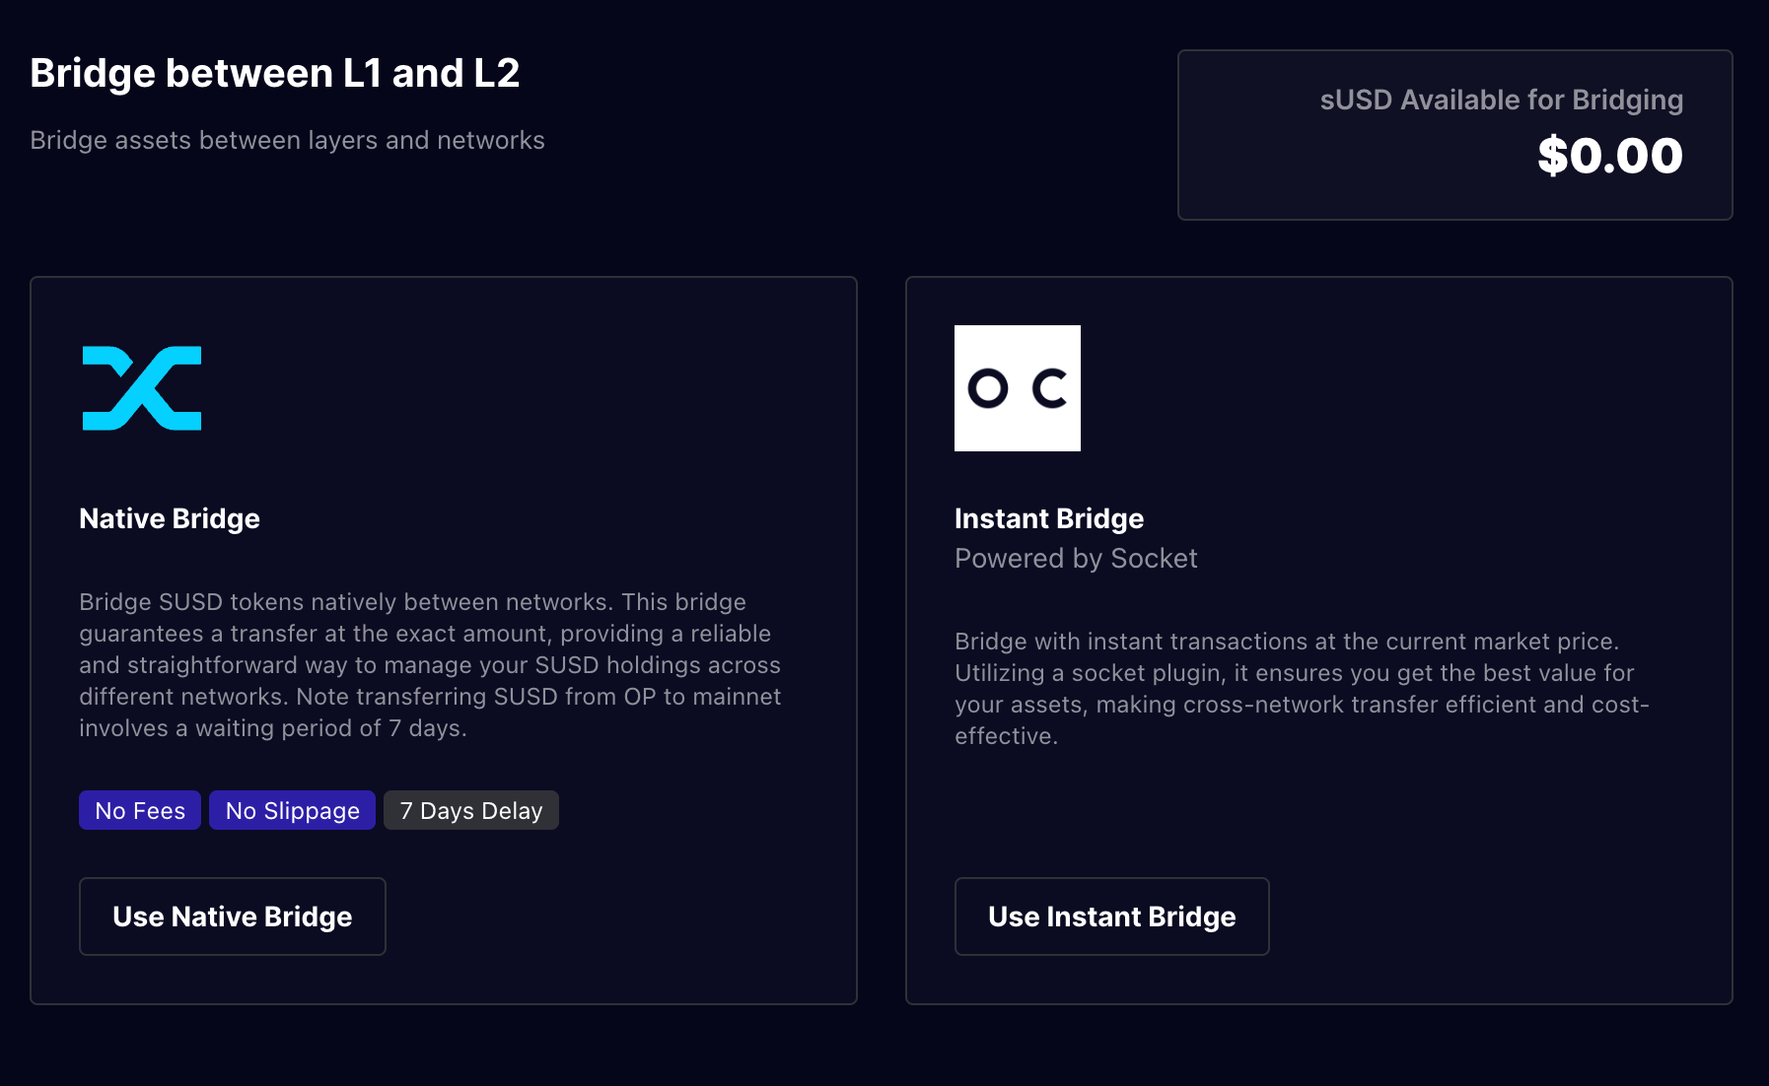The image size is (1769, 1086).
Task: Click the Bridge between L1 and L2 title
Action: (274, 73)
